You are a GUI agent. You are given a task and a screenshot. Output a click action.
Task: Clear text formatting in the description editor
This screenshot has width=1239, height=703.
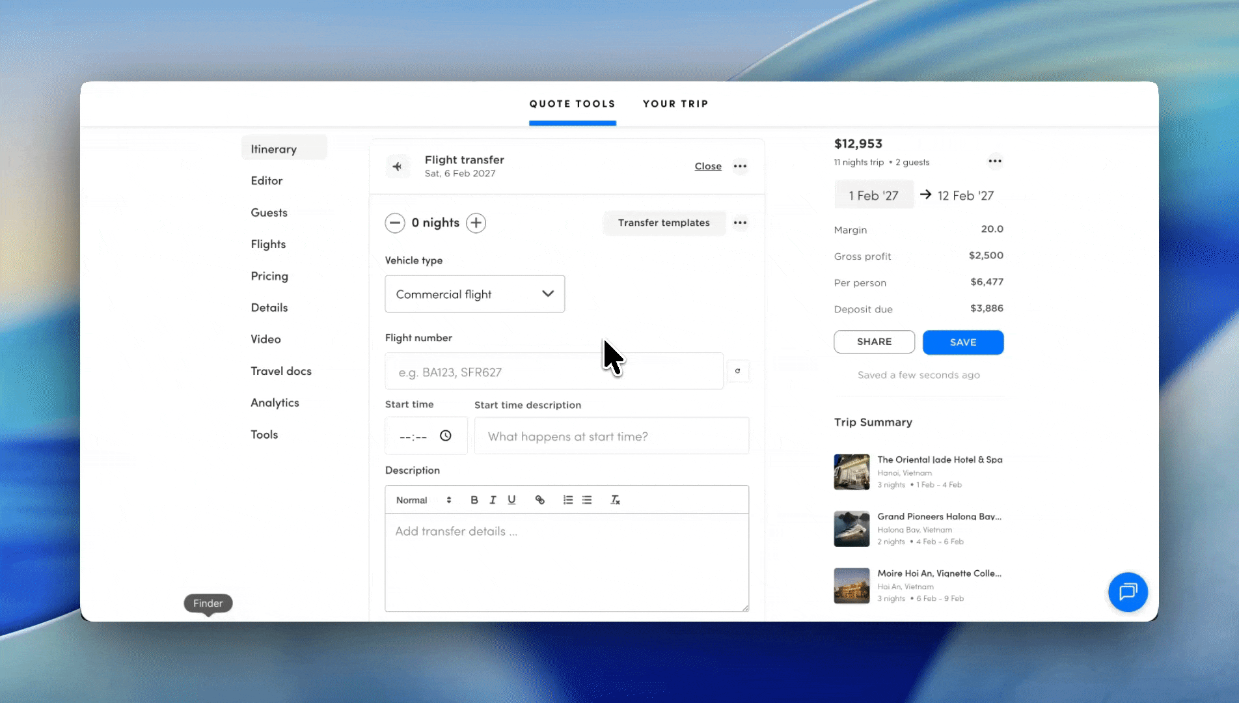click(614, 499)
